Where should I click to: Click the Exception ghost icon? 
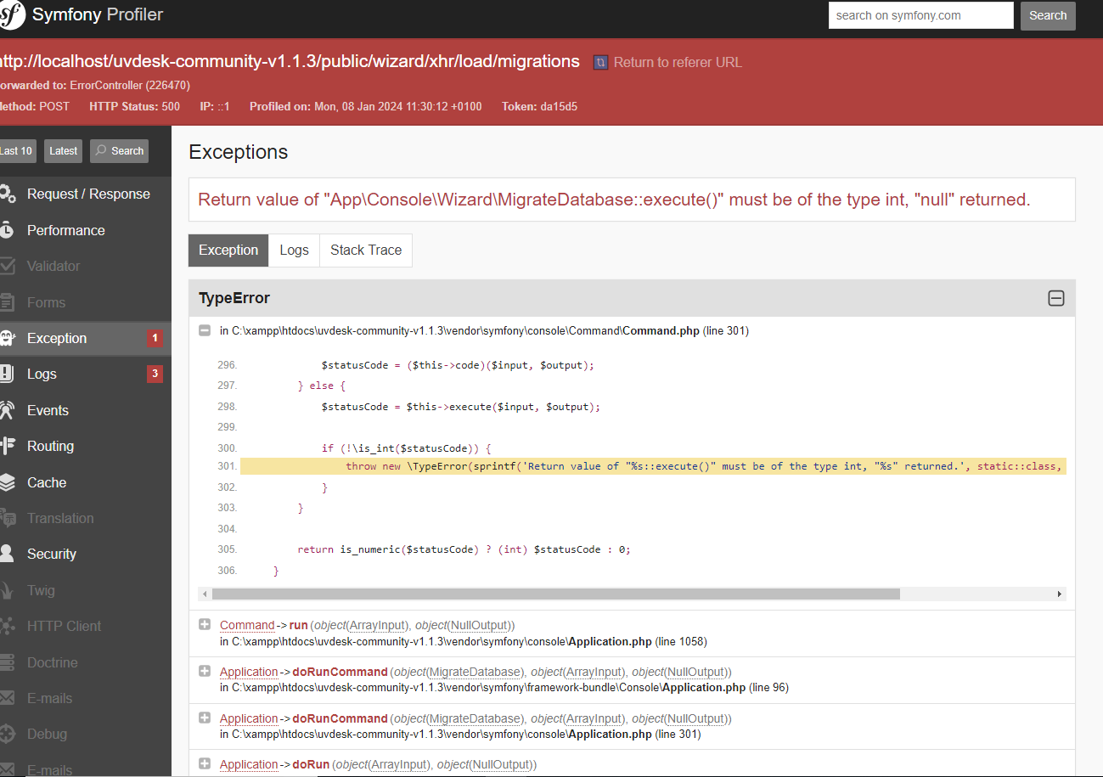(7, 338)
